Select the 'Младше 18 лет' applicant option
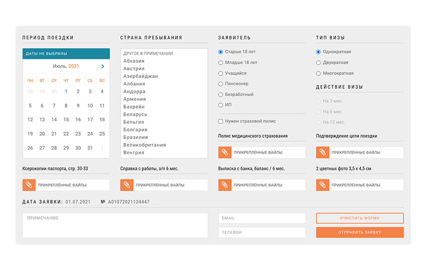The image size is (426, 270). pyautogui.click(x=221, y=63)
